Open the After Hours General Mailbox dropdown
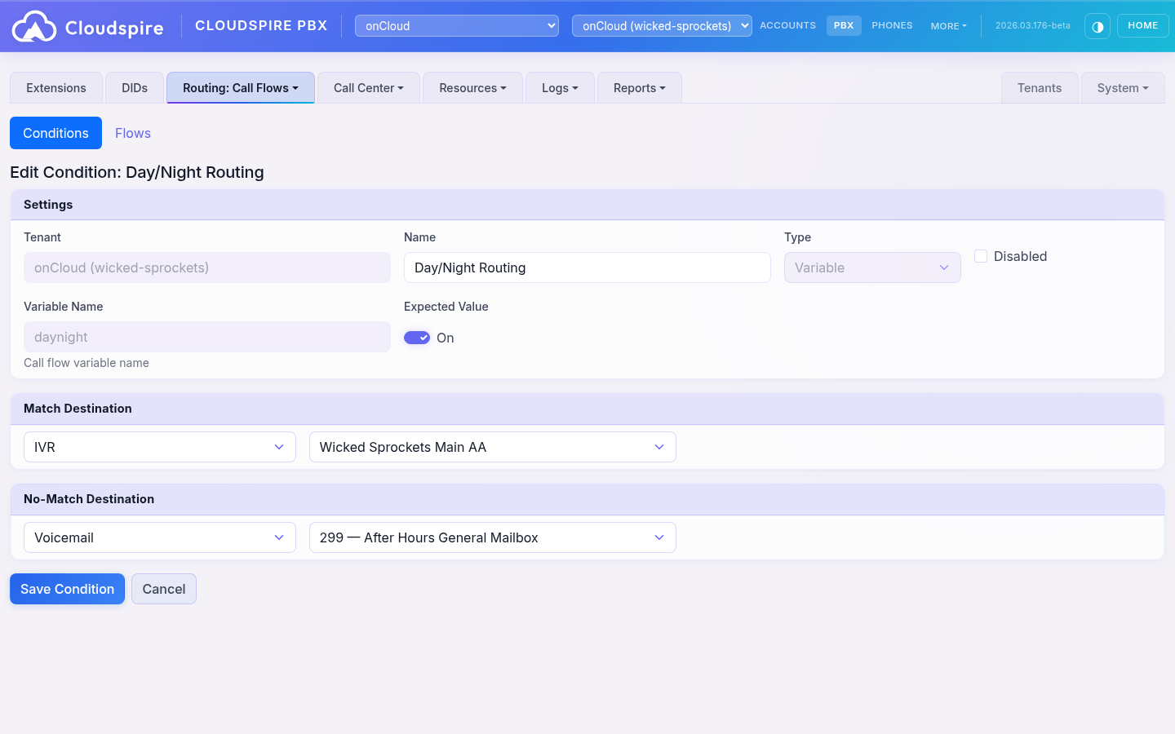 point(492,537)
